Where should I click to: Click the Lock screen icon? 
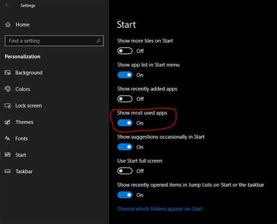click(x=8, y=106)
